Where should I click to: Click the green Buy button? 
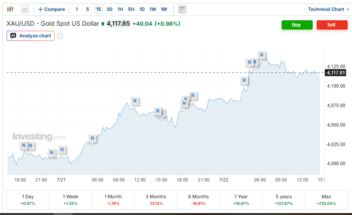[297, 25]
